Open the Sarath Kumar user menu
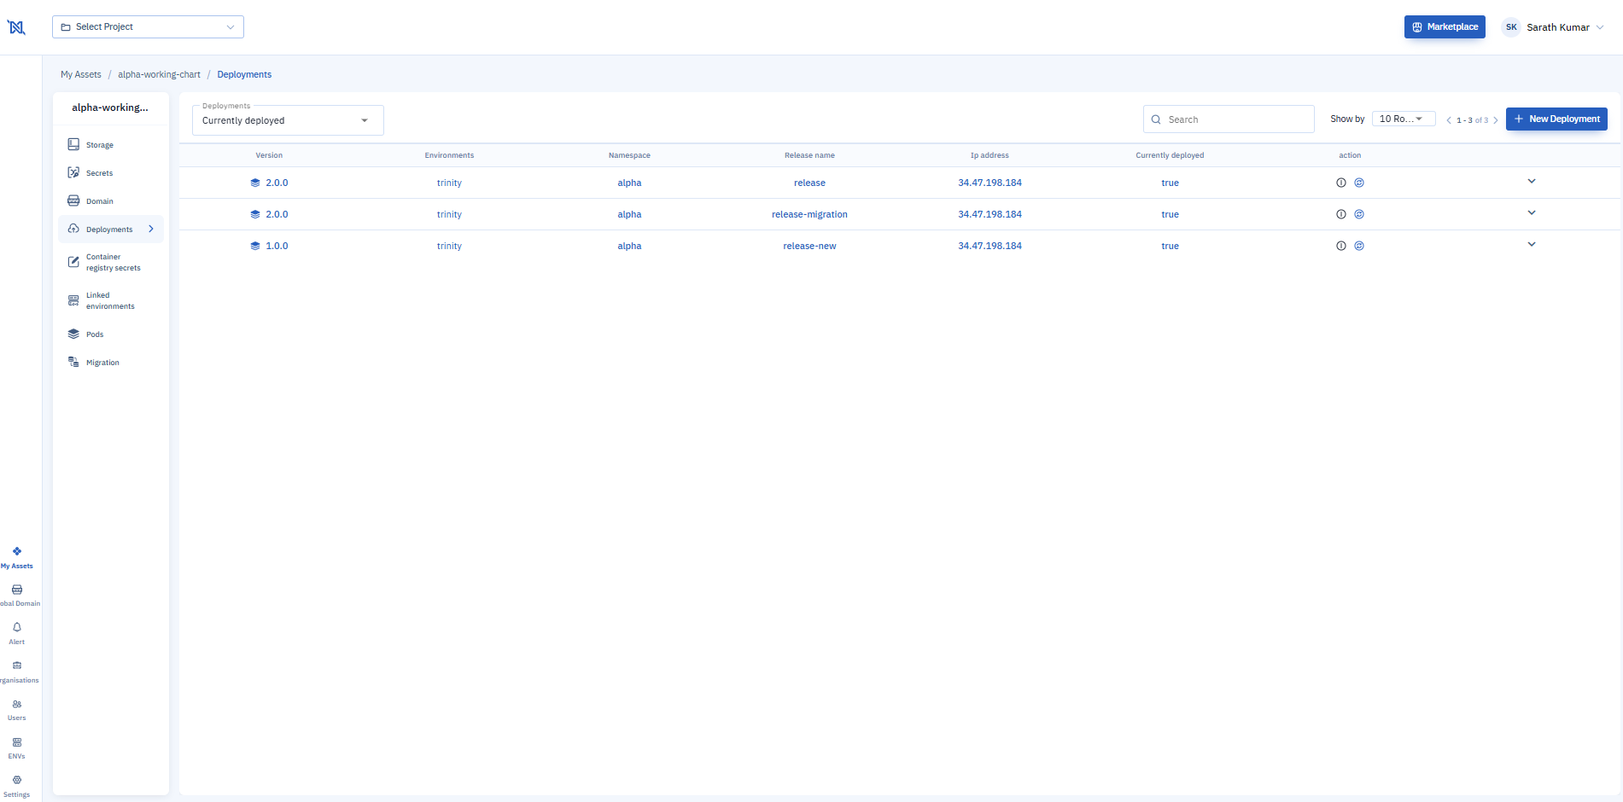 [x=1554, y=27]
